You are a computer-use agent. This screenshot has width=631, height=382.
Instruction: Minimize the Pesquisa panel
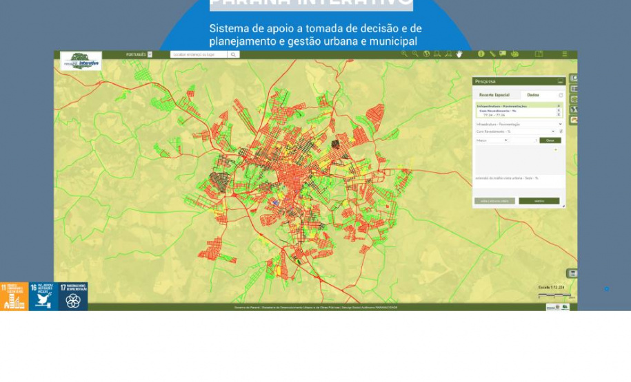(x=561, y=81)
